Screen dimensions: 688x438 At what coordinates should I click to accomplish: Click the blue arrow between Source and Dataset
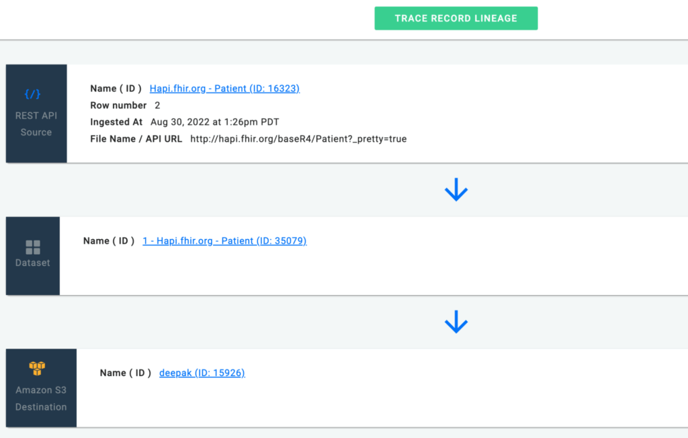click(456, 189)
